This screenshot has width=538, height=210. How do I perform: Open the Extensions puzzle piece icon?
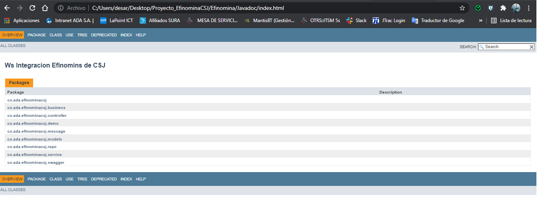[503, 8]
